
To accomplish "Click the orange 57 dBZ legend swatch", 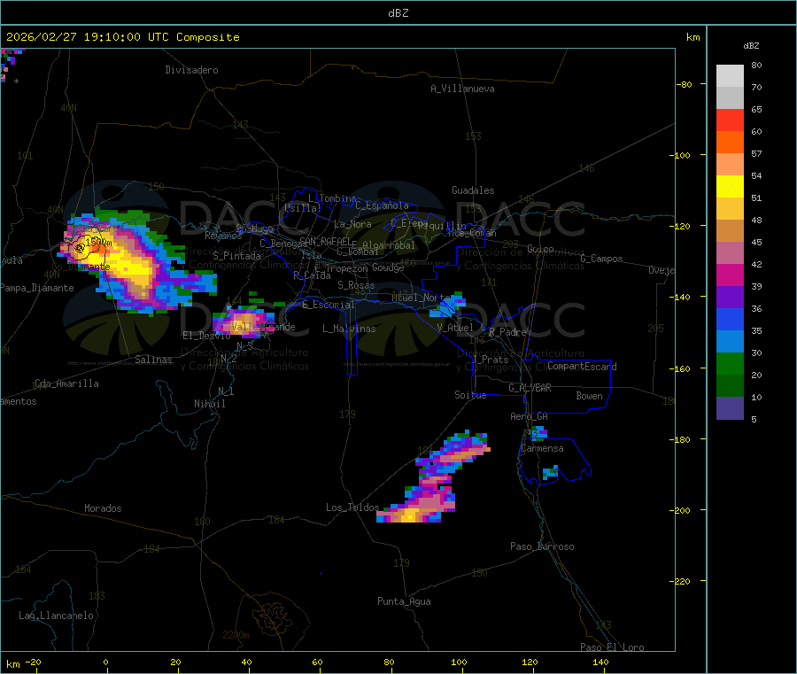I will click(x=730, y=143).
